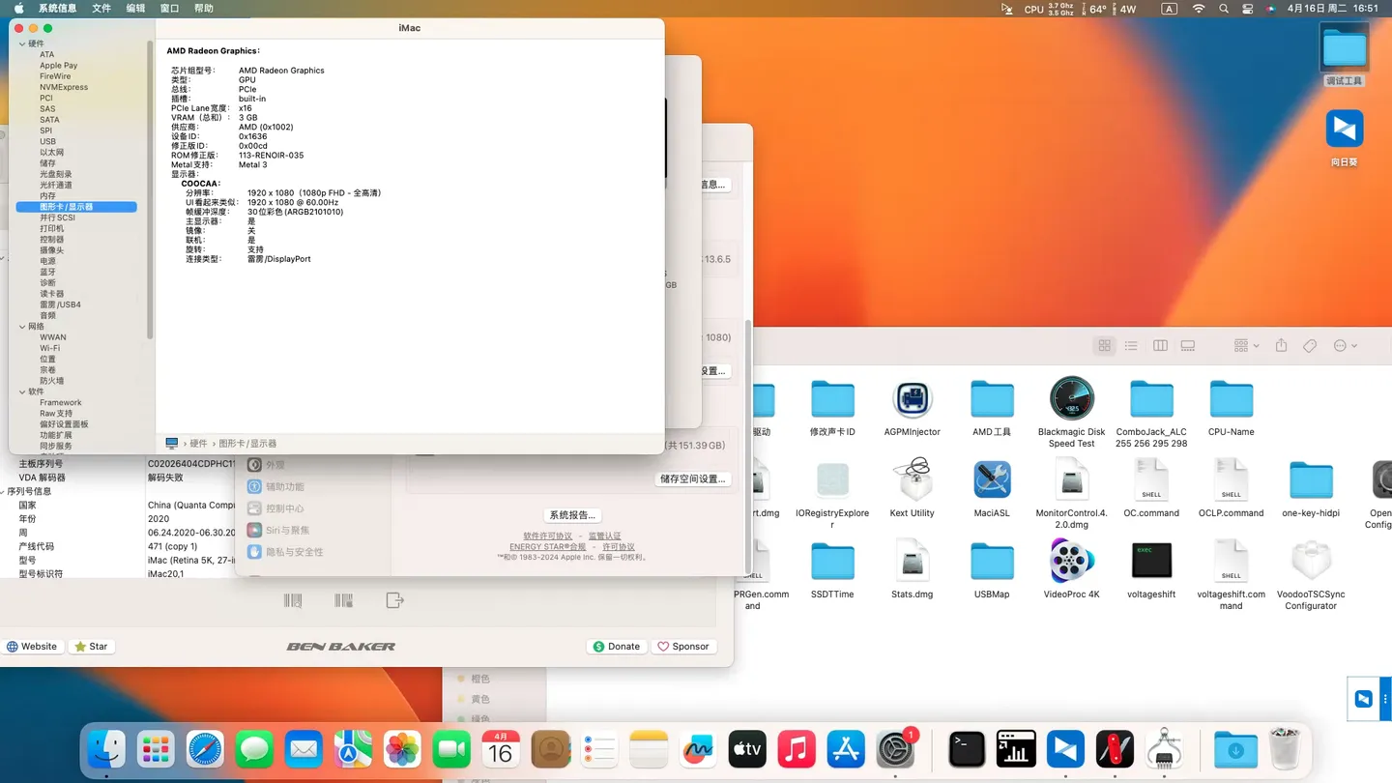Launch Blackmagic Disk Speed Test
This screenshot has width=1392, height=783.
point(1071,399)
